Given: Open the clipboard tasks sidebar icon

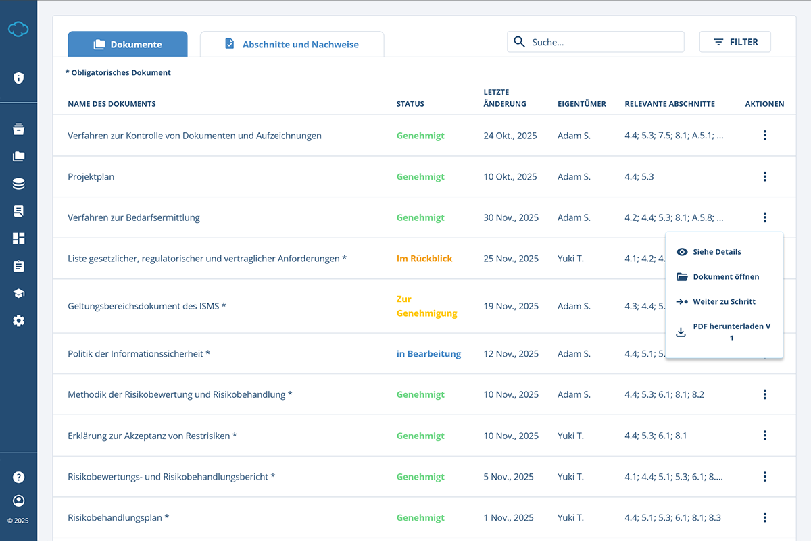Looking at the screenshot, I should [18, 266].
